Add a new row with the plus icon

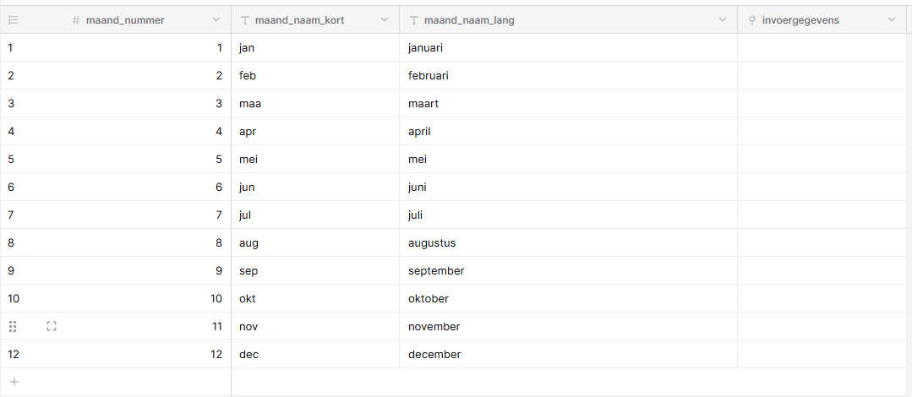[x=14, y=382]
